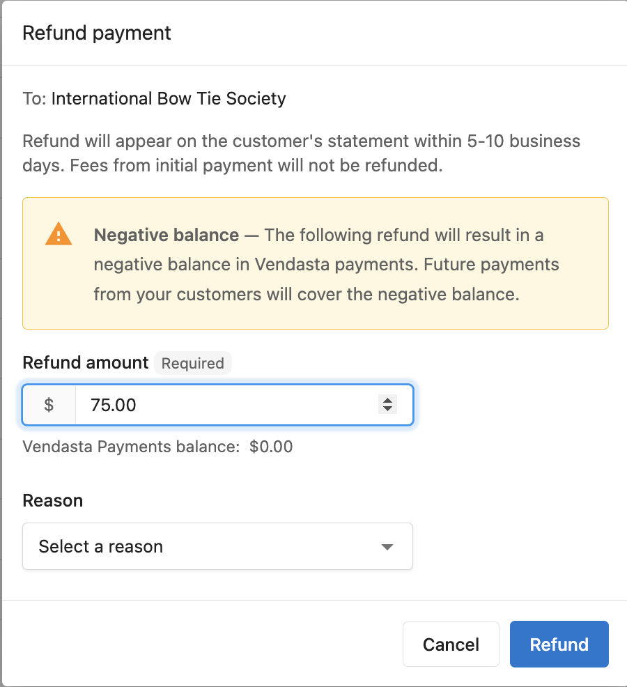Click the yellow negative balance alert banner body

[x=316, y=263]
